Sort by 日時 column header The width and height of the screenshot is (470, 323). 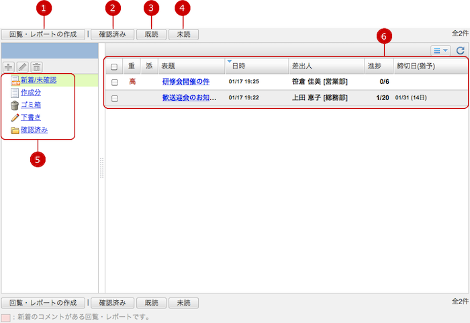point(257,66)
